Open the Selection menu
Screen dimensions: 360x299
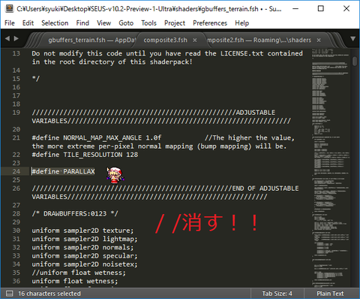pos(55,23)
